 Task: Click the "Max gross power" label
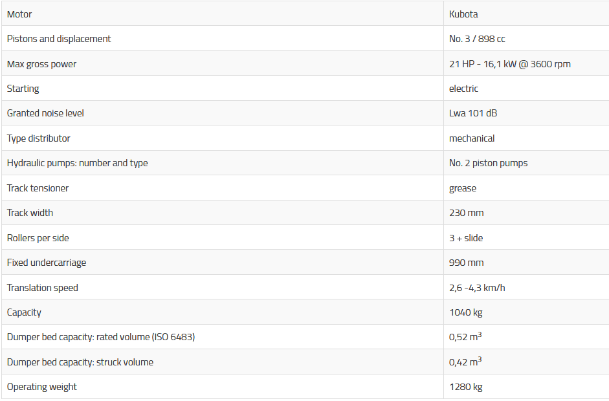coord(41,64)
